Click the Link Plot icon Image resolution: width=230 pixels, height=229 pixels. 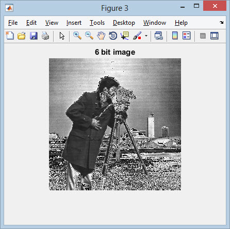click(158, 36)
